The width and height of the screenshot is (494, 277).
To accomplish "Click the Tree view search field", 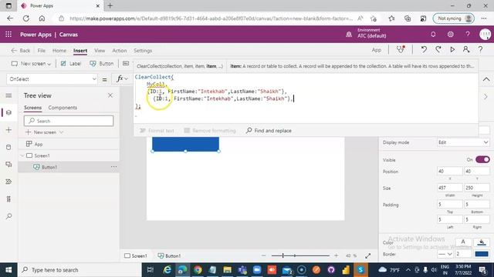I will [69, 121].
